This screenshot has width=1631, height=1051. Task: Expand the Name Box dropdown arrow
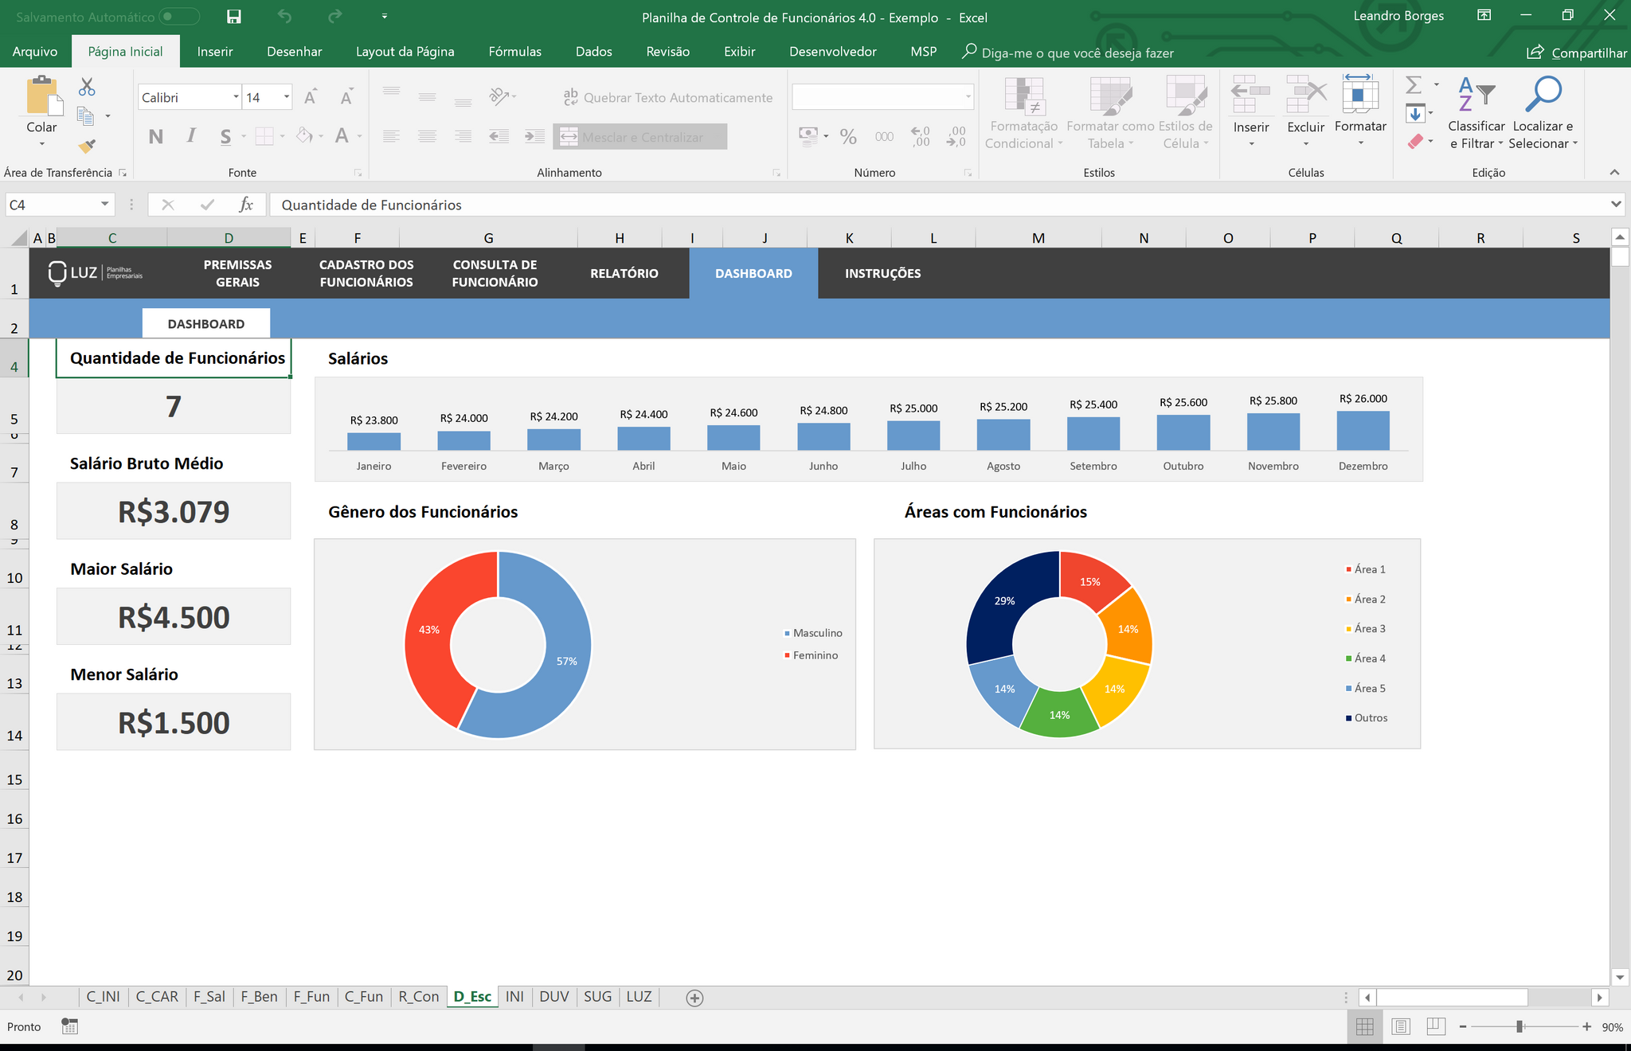click(x=104, y=205)
